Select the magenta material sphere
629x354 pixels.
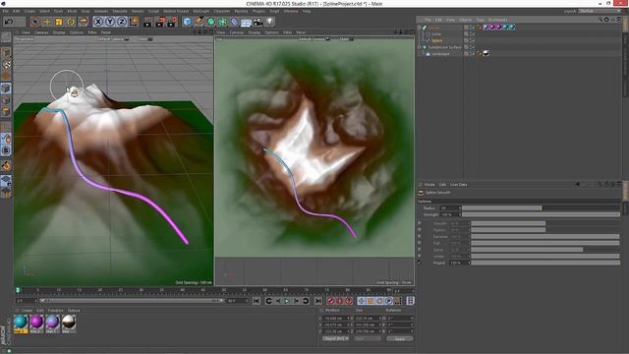click(36, 322)
